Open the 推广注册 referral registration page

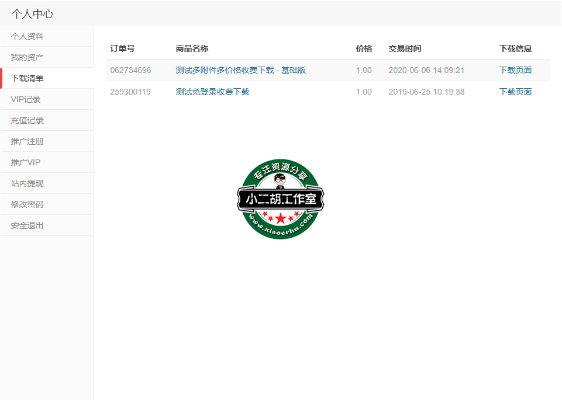tap(23, 141)
